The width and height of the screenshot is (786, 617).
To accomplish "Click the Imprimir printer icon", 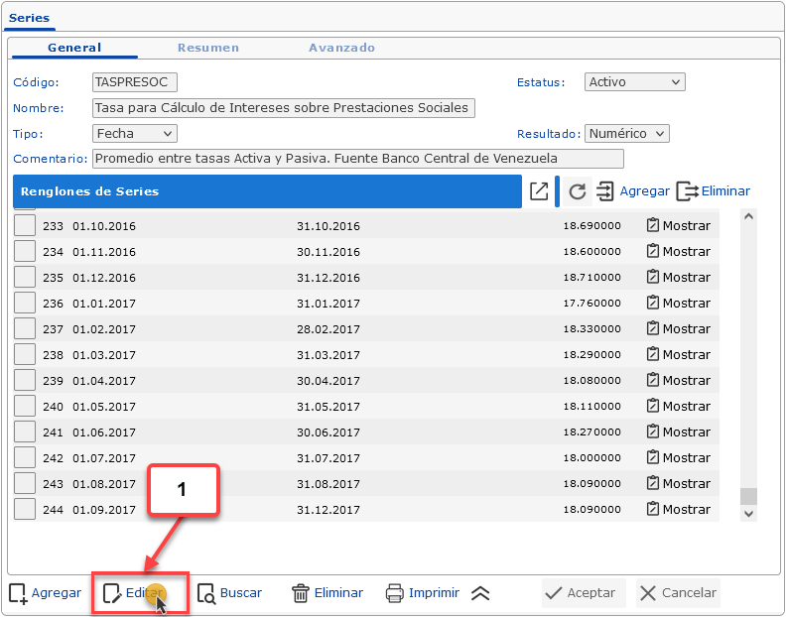I will click(x=394, y=593).
